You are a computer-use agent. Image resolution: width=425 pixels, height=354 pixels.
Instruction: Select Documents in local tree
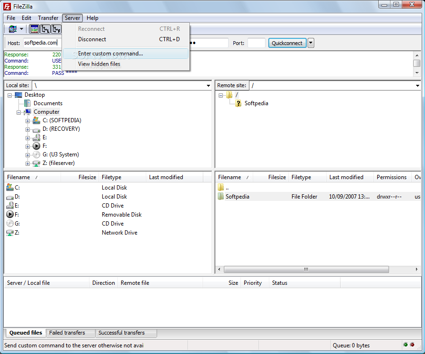coord(48,103)
